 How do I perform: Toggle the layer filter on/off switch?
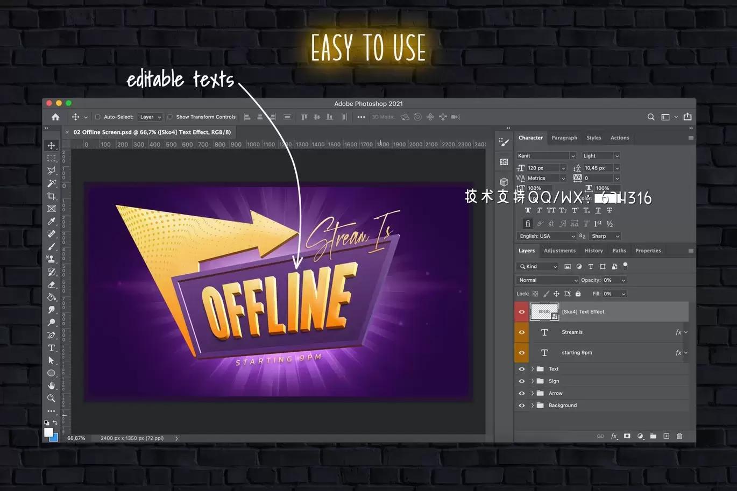point(625,266)
